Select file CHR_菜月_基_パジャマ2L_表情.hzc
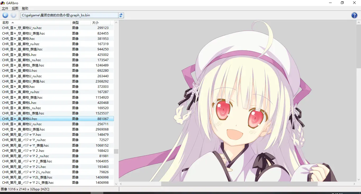 [x=57, y=177]
